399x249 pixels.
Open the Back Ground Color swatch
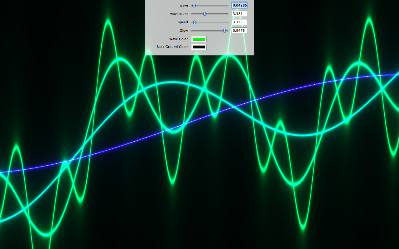199,47
